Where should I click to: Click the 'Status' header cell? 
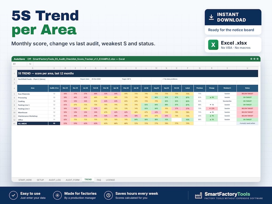point(247,88)
